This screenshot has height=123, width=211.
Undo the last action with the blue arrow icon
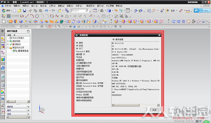(46, 11)
